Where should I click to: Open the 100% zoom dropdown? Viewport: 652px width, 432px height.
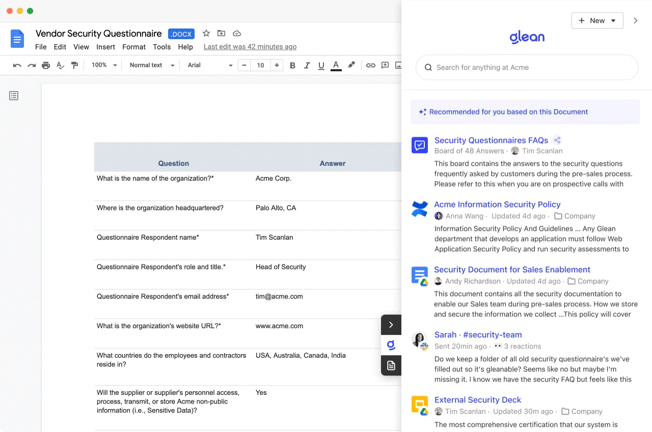[x=104, y=65]
